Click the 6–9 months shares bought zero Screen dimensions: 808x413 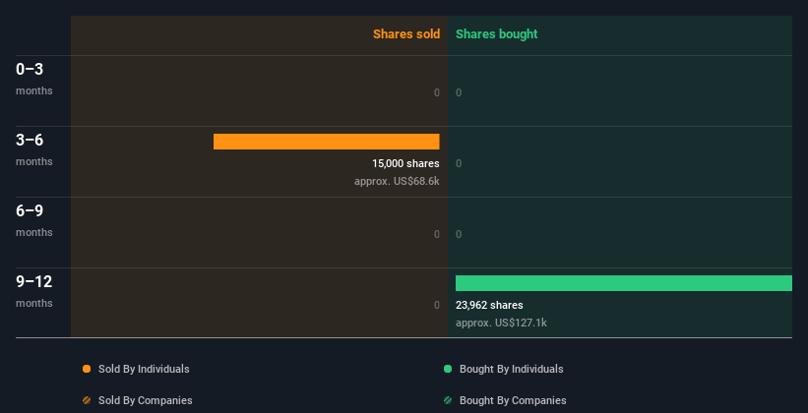point(459,234)
